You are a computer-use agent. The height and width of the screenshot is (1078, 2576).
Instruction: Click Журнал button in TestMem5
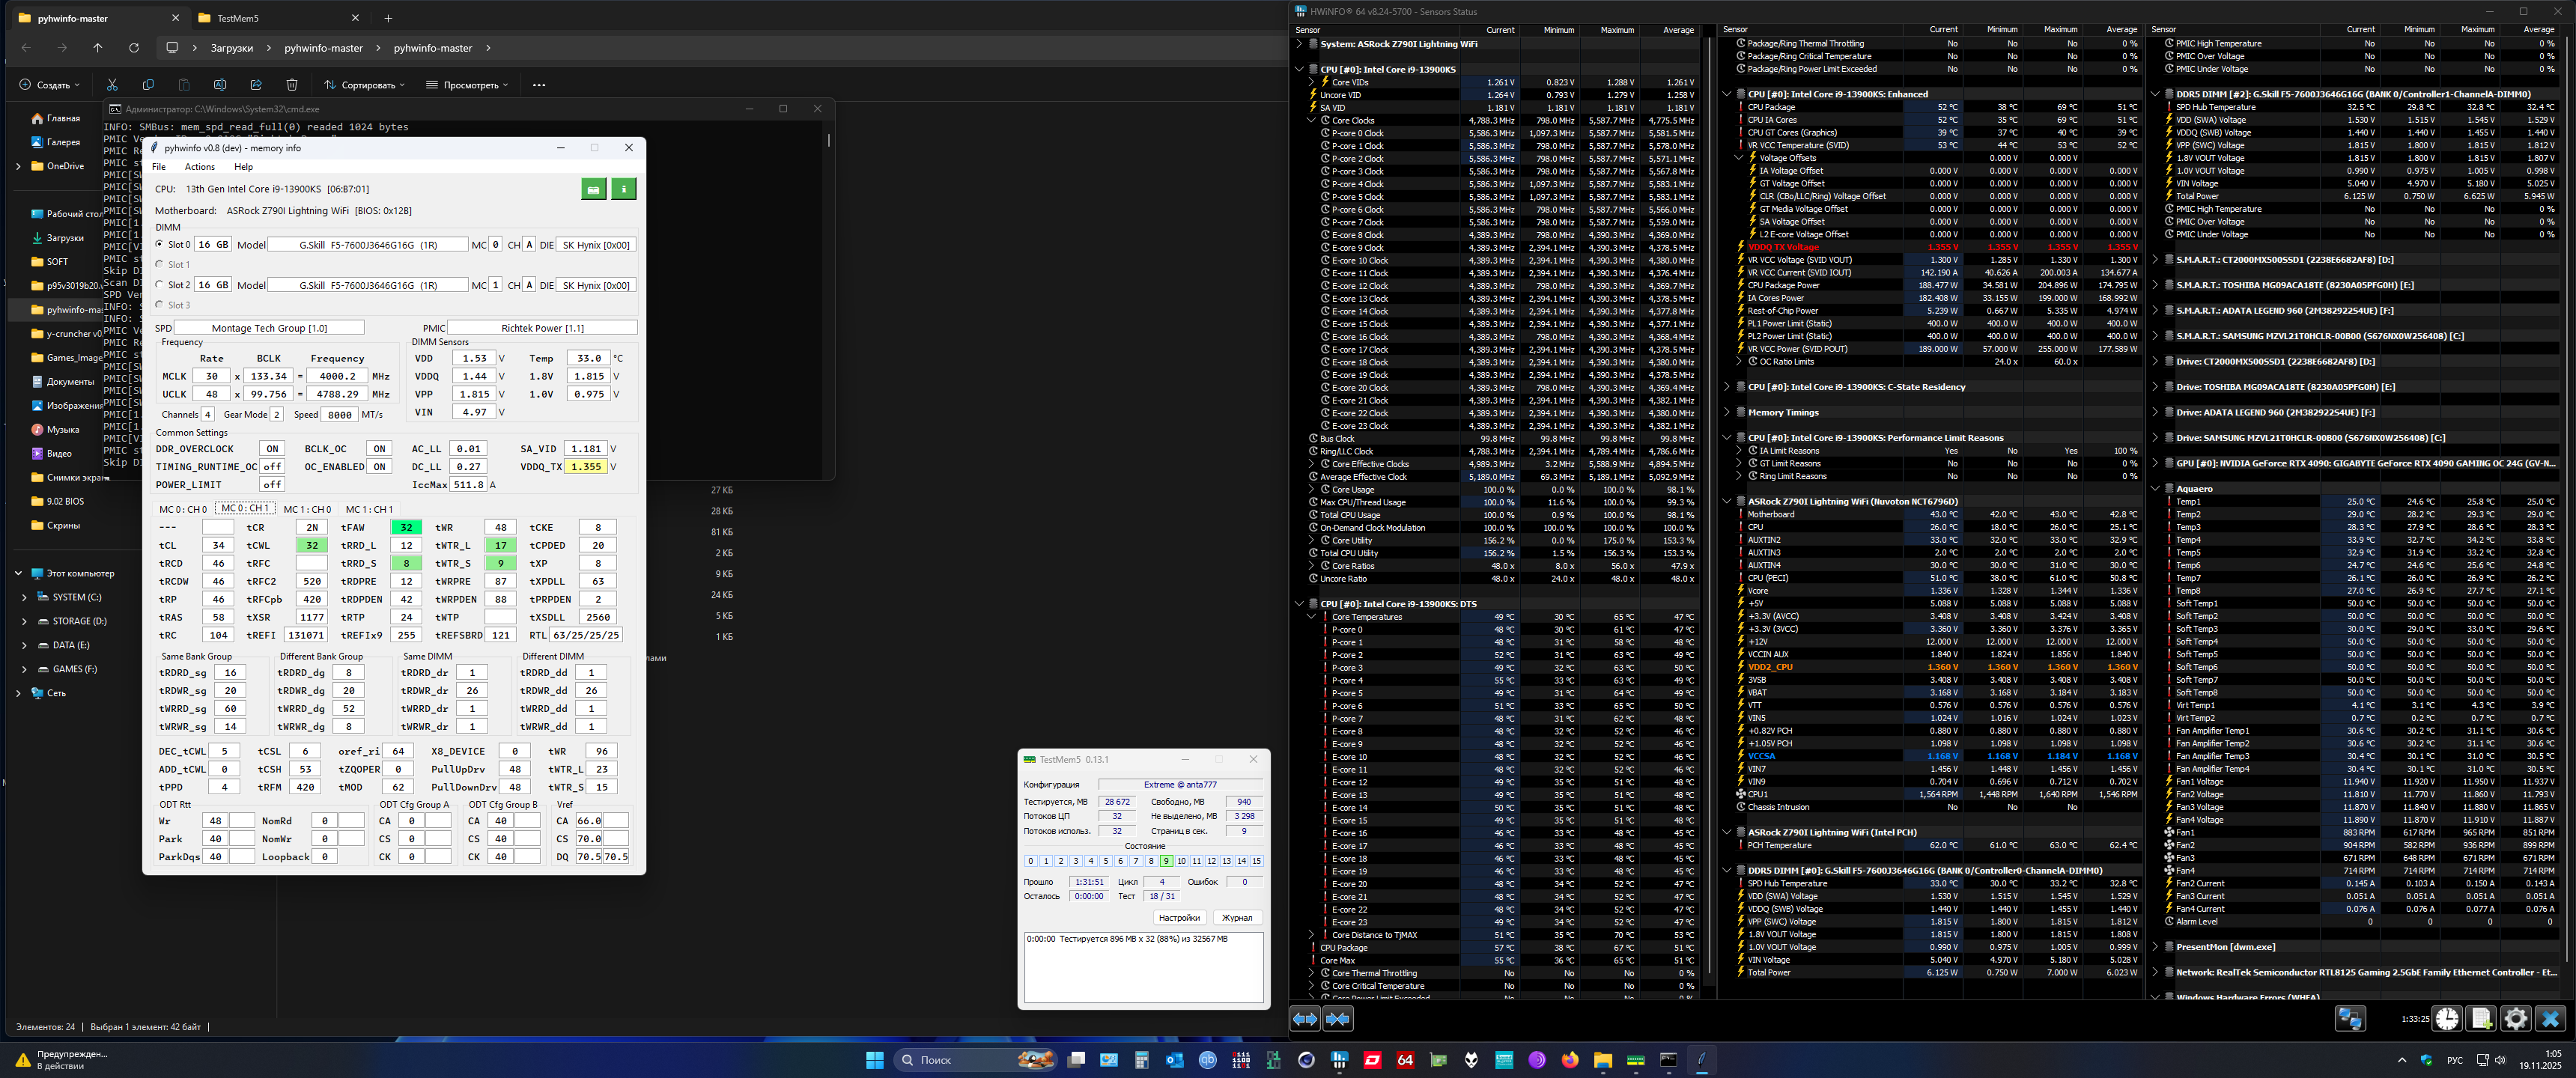1237,917
